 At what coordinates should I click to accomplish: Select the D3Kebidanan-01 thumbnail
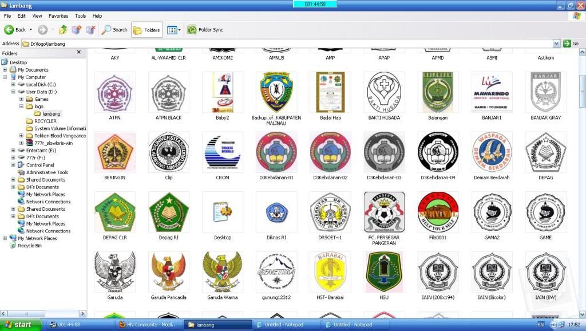(x=276, y=152)
